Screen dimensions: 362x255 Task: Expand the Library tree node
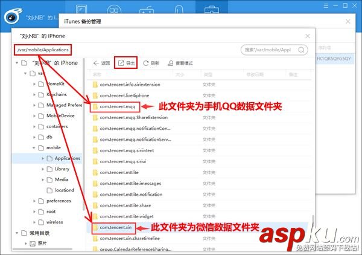tap(43, 169)
